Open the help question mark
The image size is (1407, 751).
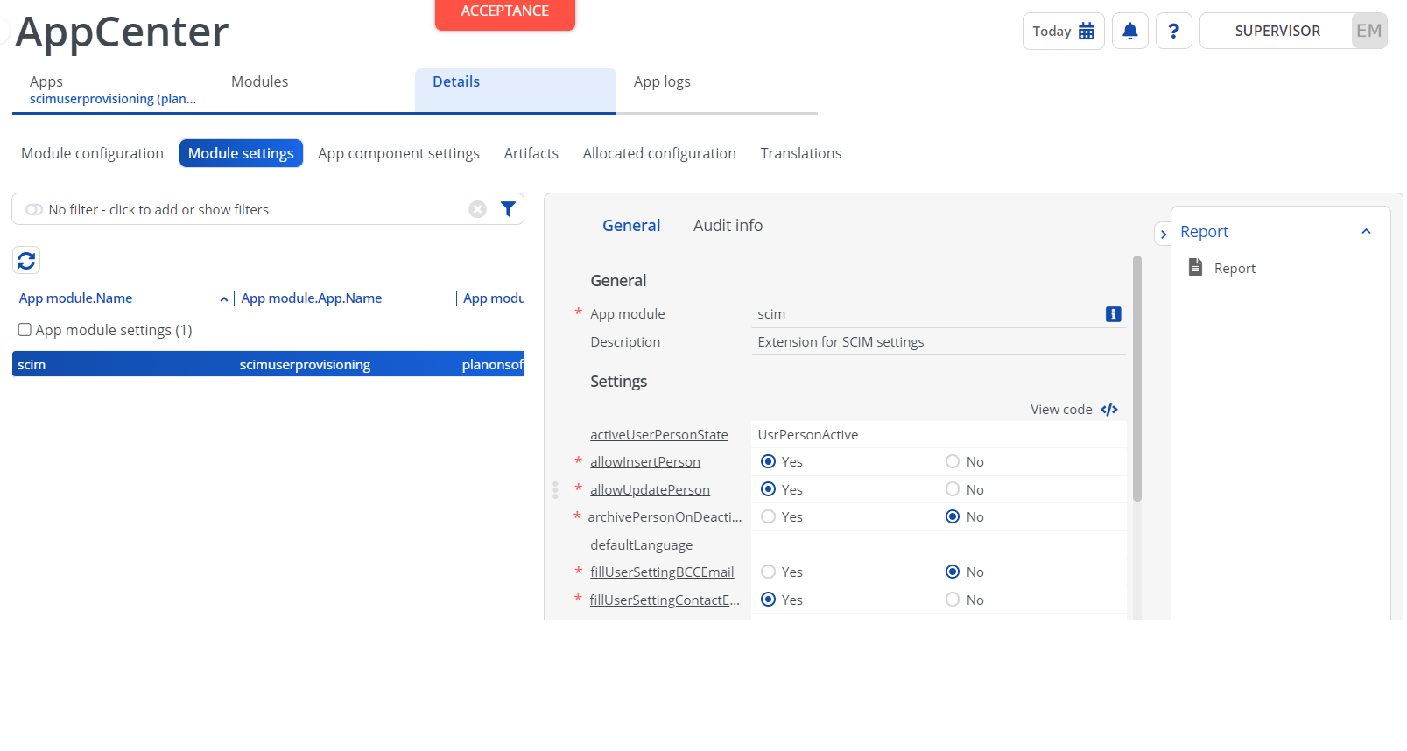tap(1174, 31)
